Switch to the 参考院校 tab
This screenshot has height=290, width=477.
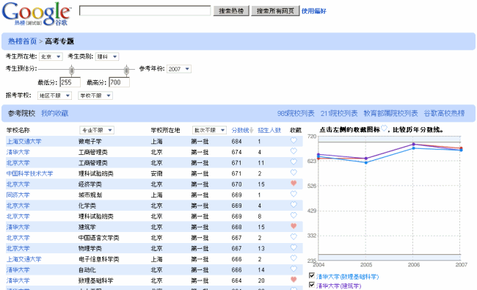[21, 114]
